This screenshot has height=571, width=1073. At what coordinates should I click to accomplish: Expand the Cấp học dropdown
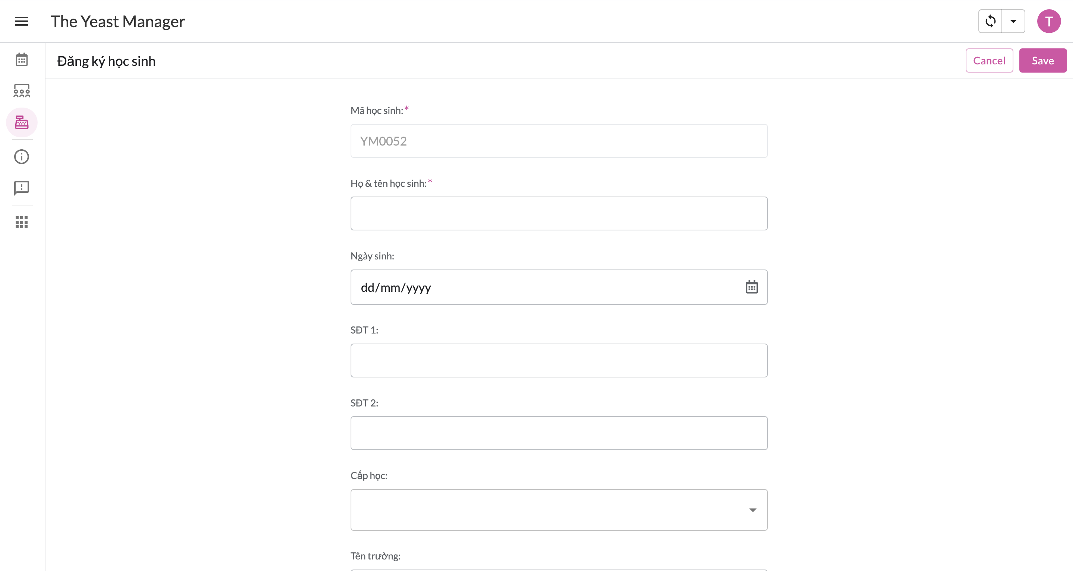point(559,510)
